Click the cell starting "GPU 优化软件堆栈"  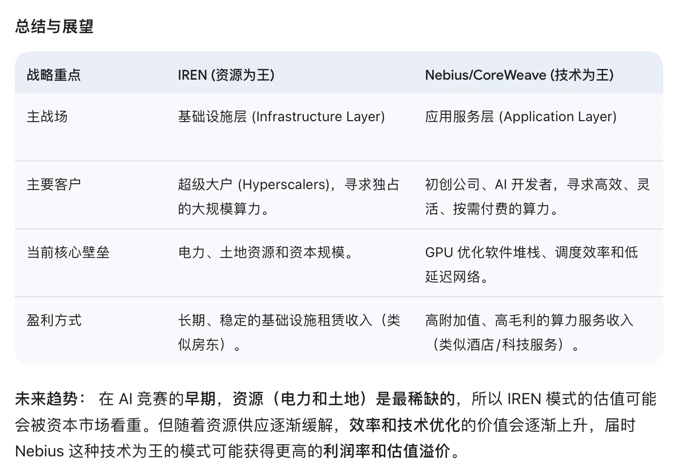tap(531, 264)
